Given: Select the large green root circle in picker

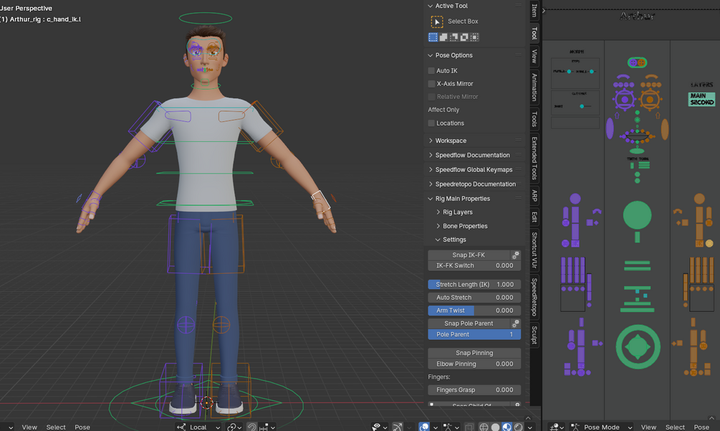Looking at the screenshot, I should click(x=637, y=346).
